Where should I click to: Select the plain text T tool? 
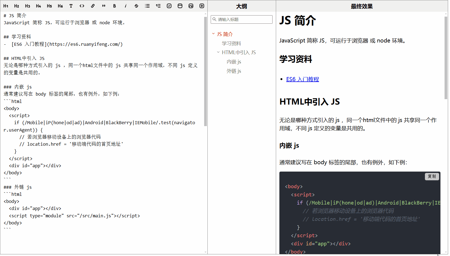coord(71,6)
